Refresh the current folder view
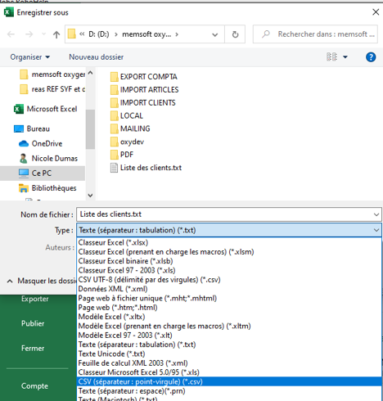Image resolution: width=383 pixels, height=401 pixels. 235,34
